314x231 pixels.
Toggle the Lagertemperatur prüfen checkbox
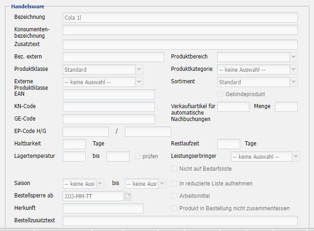pyautogui.click(x=137, y=156)
